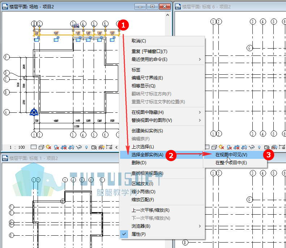Click 缩小两倍(O) menu entry

click(x=162, y=192)
